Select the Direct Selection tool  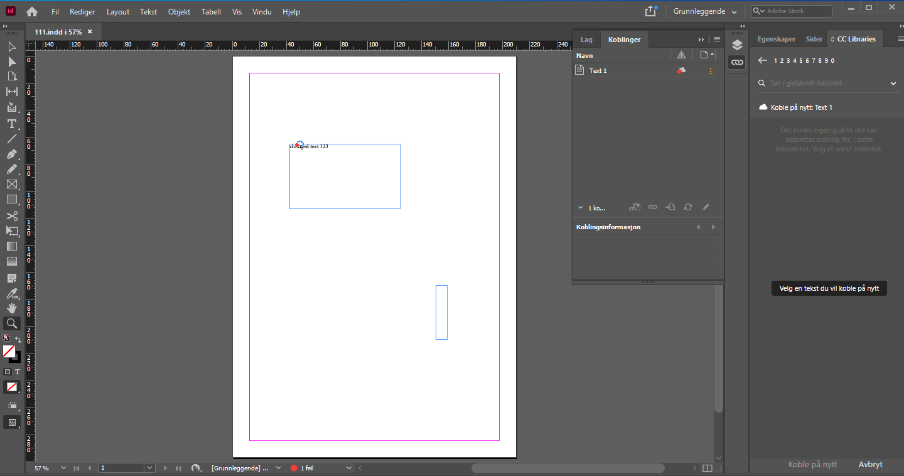tap(11, 62)
